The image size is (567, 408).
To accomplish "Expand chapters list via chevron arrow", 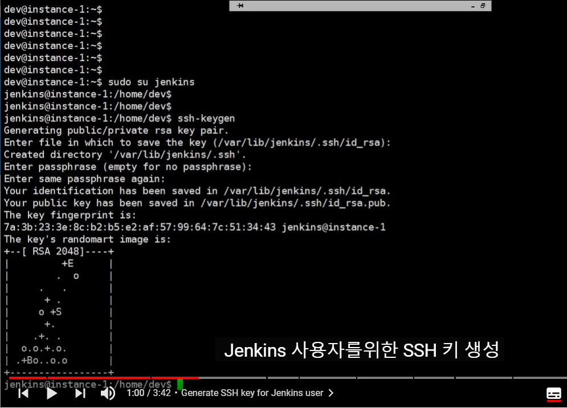I will click(x=331, y=393).
